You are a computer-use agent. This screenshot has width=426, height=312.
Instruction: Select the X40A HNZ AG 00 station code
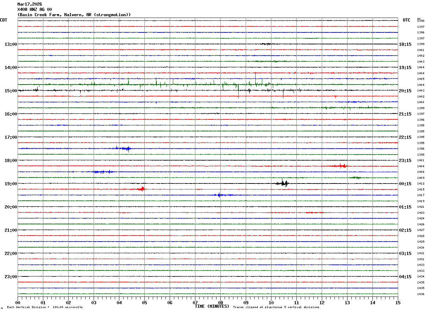click(35, 10)
